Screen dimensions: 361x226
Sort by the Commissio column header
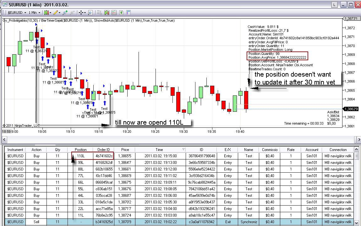270,150
